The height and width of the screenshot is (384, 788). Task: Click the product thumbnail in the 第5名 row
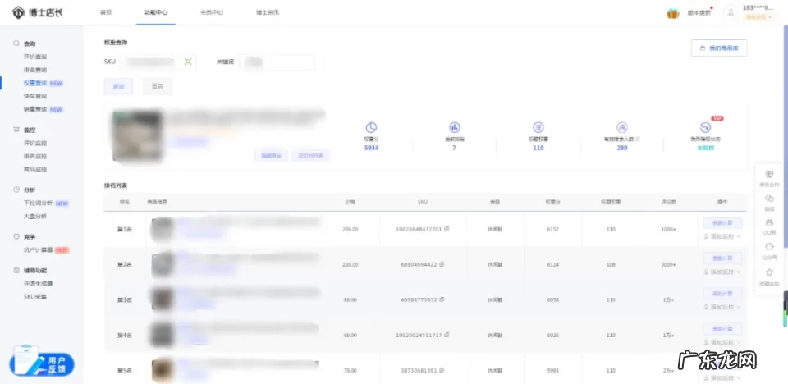pos(163,369)
